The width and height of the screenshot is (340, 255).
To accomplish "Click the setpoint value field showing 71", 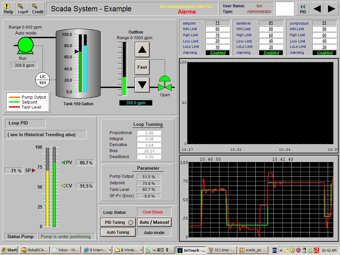I will [218, 23].
